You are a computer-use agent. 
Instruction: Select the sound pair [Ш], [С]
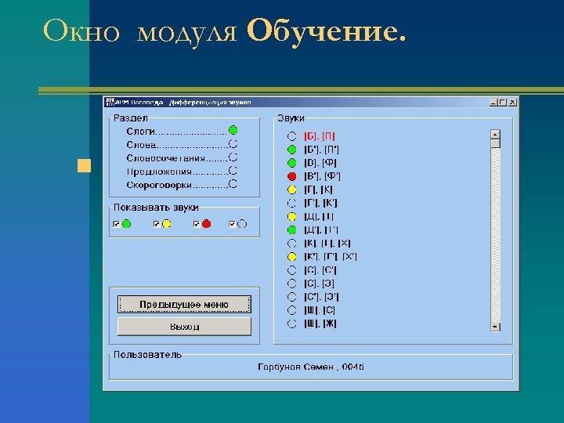(x=320, y=310)
